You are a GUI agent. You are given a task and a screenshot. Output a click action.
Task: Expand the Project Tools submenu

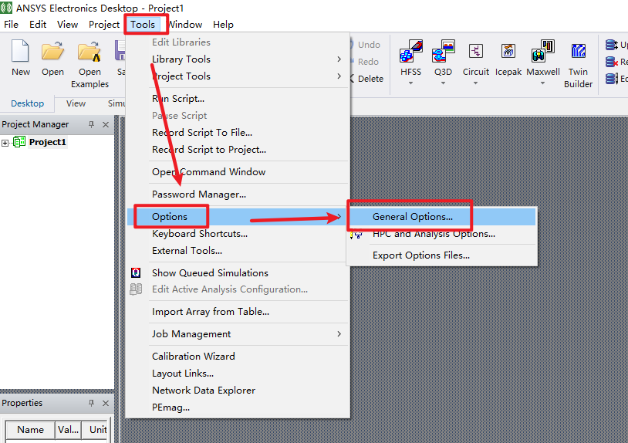[339, 76]
